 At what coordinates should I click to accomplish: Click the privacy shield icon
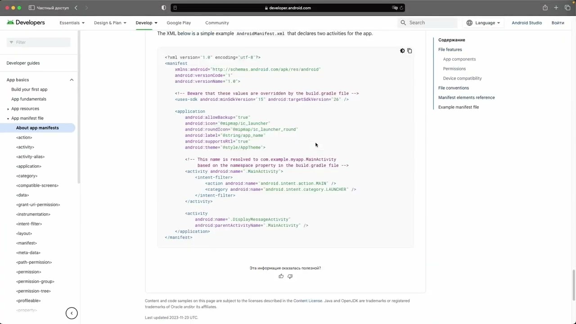[x=163, y=8]
